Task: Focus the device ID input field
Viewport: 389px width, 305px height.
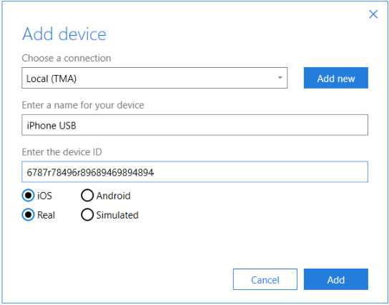Action: click(x=194, y=171)
